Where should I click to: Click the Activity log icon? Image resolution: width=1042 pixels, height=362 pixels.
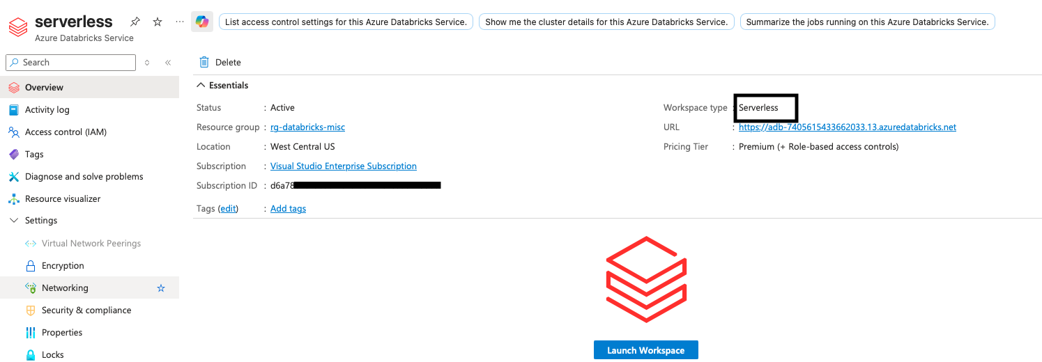(x=13, y=110)
